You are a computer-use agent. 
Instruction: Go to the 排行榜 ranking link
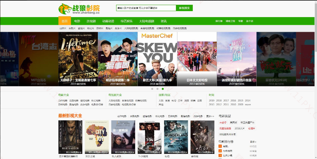[x=219, y=21]
